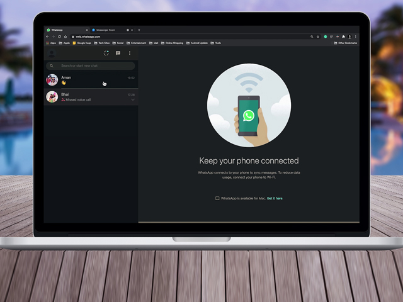Open the Tech Sites bookmarks folder
The width and height of the screenshot is (403, 302).
102,43
